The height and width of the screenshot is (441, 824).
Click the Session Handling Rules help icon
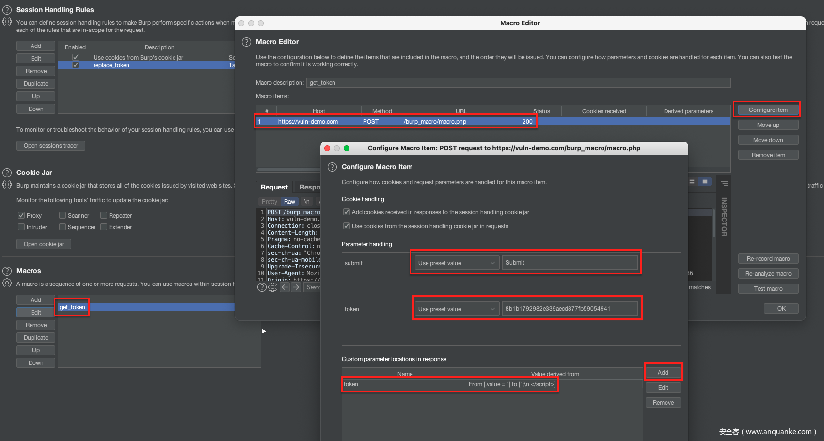(x=7, y=10)
